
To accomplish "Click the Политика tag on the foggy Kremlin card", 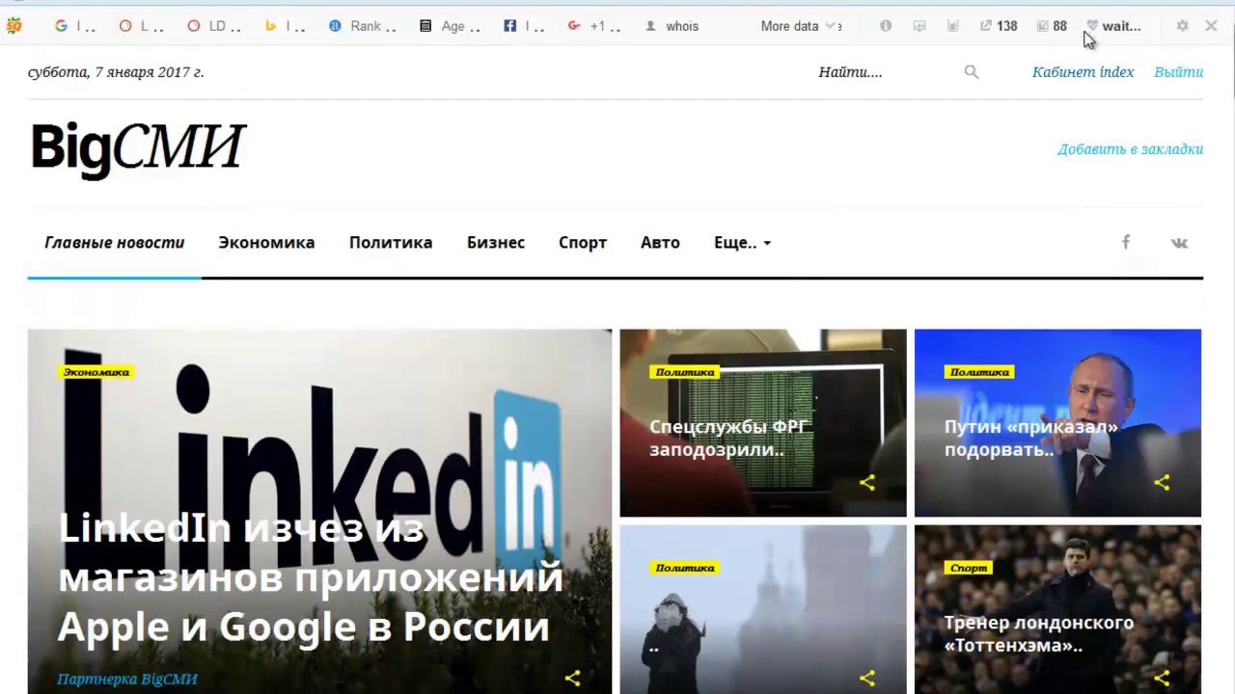I will [x=685, y=568].
